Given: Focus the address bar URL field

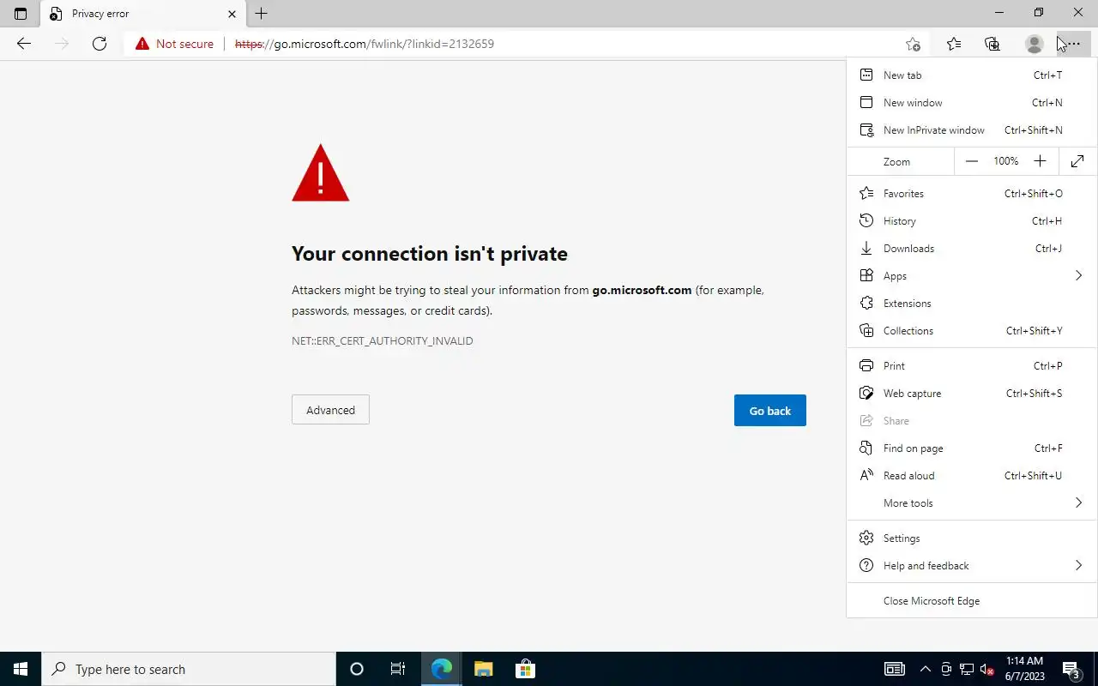Looking at the screenshot, I should (x=566, y=44).
